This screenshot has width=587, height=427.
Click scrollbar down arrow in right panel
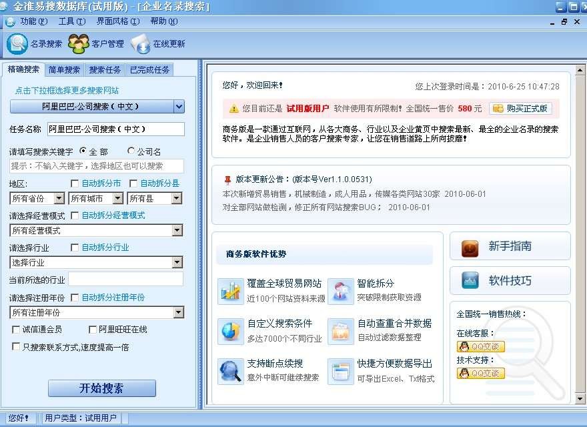[580, 399]
